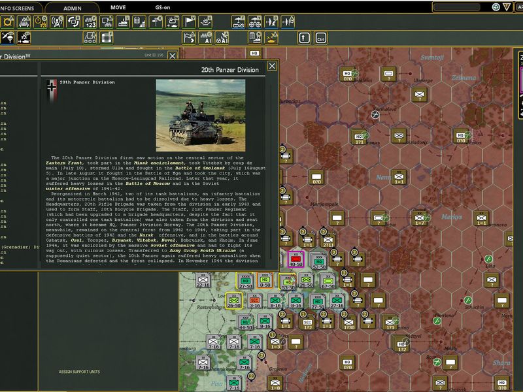Viewport: 523px width, 392px height.
Task: Select the HQ counter labeled 44-50
Action: (245, 322)
